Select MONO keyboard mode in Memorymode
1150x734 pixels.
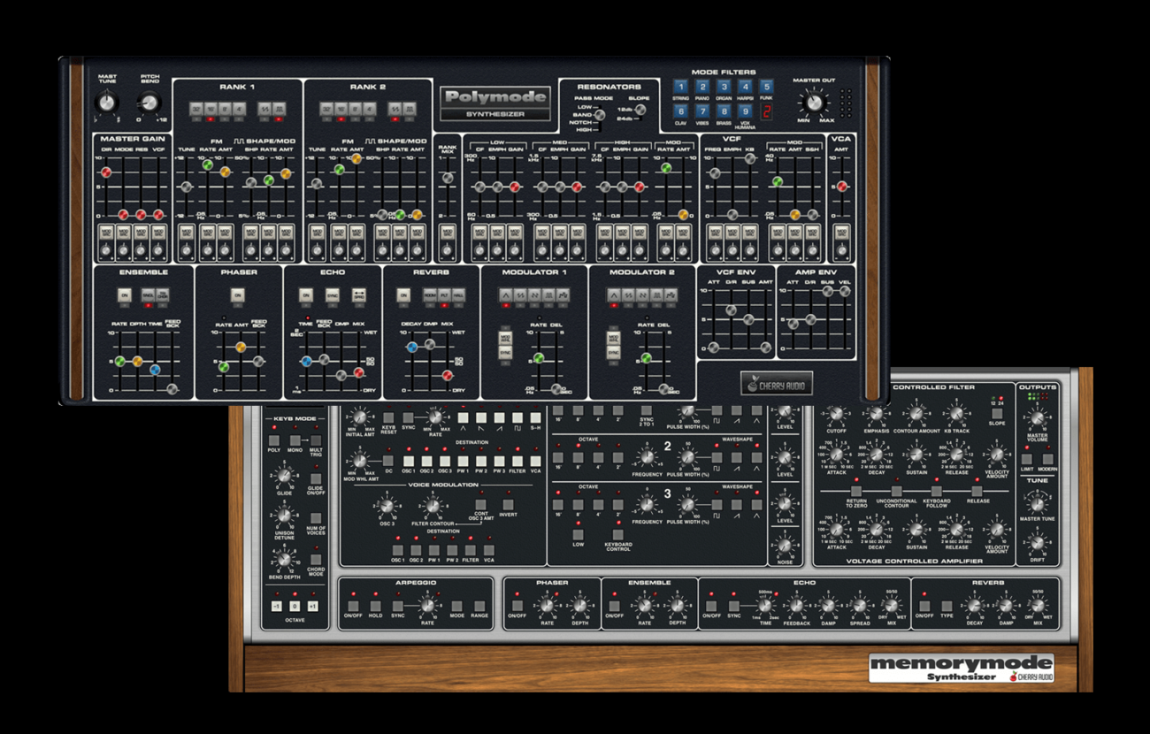(x=296, y=440)
